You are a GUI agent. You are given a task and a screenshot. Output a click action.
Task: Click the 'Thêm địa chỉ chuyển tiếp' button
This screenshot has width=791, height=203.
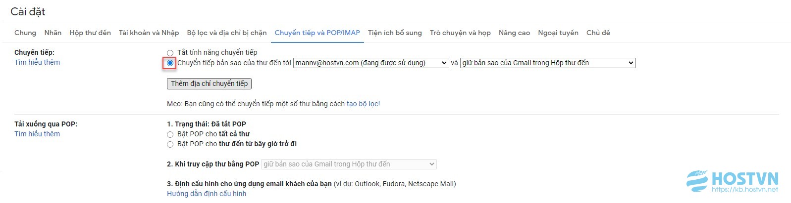[x=209, y=83]
